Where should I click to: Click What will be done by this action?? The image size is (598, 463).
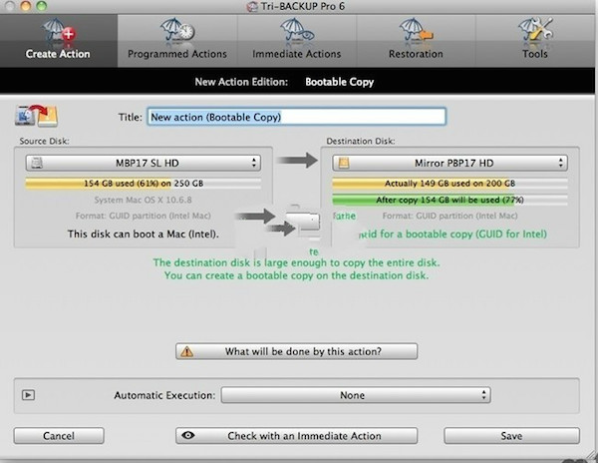point(296,351)
